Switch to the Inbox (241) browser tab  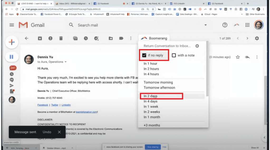[x=73, y=3]
